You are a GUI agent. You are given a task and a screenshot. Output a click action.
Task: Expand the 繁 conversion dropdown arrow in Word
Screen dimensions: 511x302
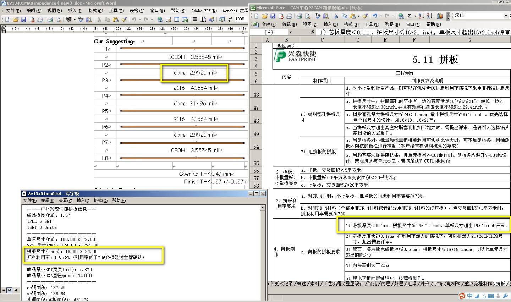pos(75,20)
